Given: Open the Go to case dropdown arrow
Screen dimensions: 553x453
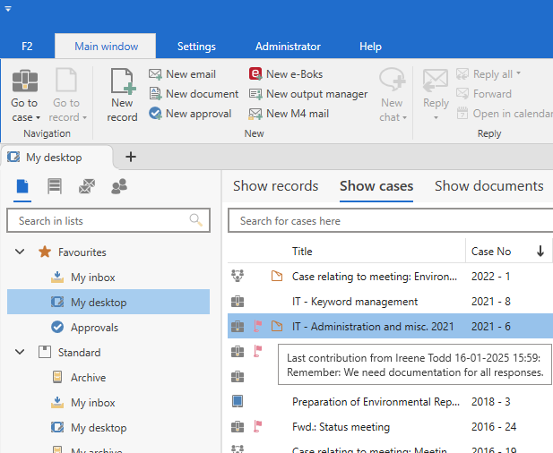Looking at the screenshot, I should coord(38,118).
